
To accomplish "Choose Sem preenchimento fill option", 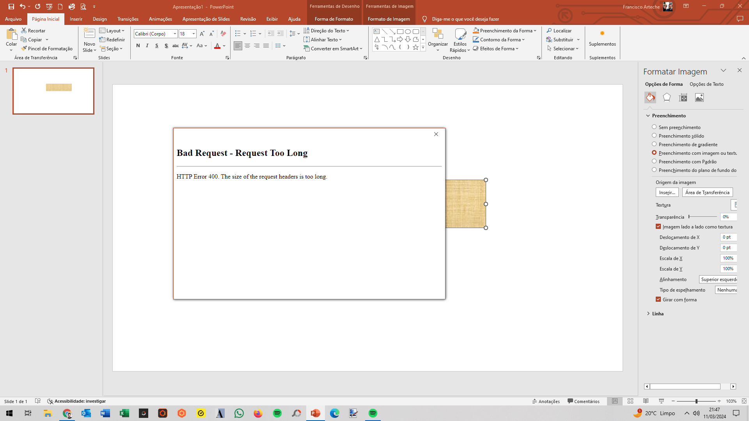I will click(x=654, y=127).
